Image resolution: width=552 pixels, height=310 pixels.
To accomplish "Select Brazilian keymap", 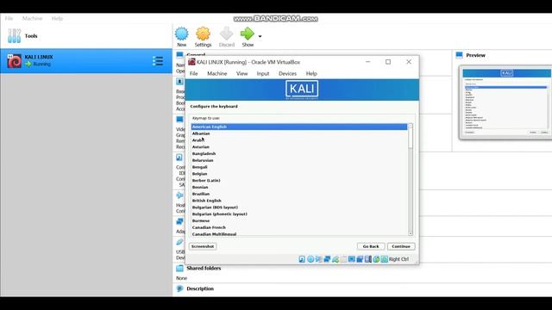I will [x=299, y=194].
